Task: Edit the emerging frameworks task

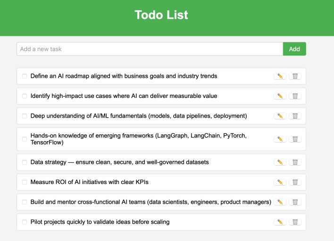Action: pyautogui.click(x=280, y=139)
